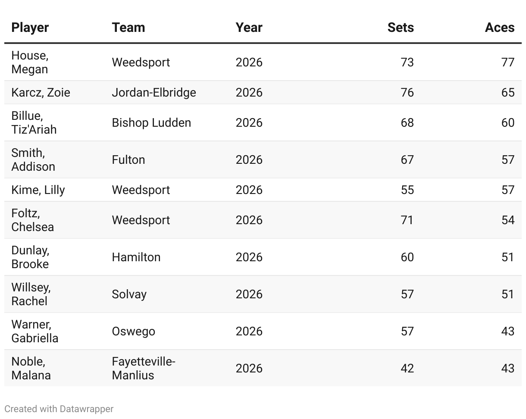Click the Fayetteville-Manlius team cell
The width and height of the screenshot is (526, 419).
click(143, 368)
